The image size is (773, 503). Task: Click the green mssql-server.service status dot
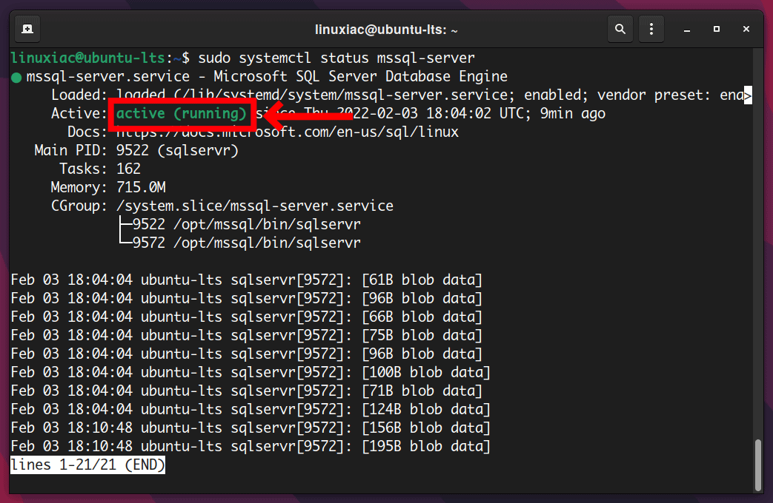(x=16, y=76)
